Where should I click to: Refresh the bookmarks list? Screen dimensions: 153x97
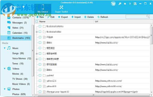pyautogui.click(x=103, y=17)
